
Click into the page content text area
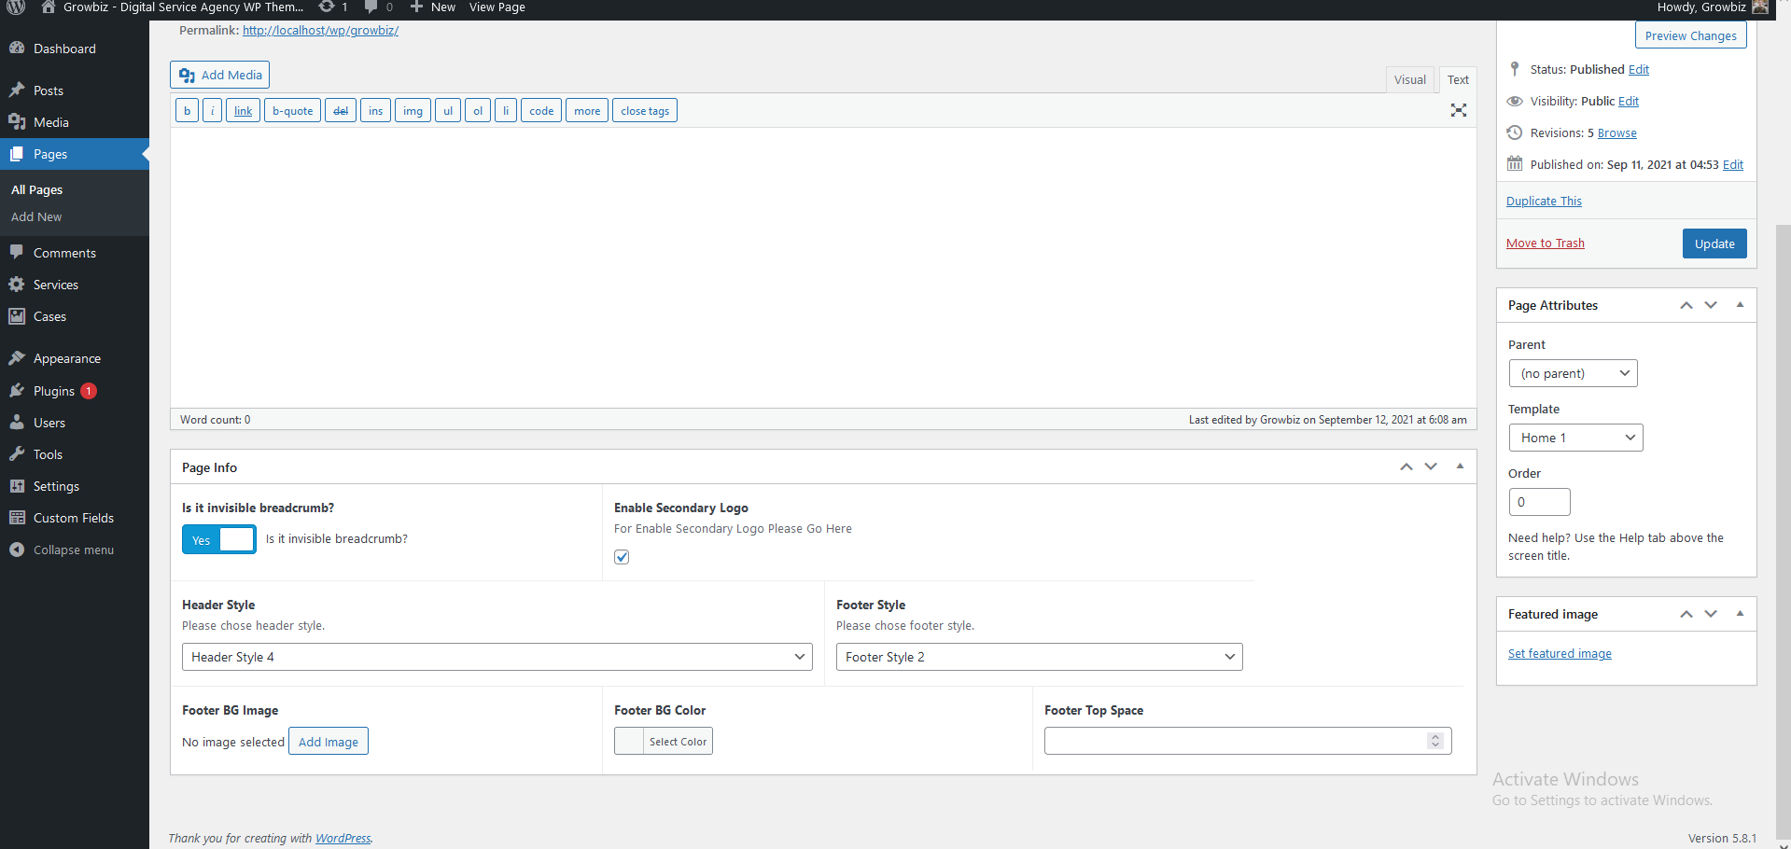coord(823,267)
